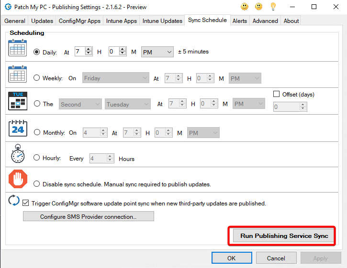The image size is (347, 268).
Task: Uncheck Trigger ConfigMgr software update point sync
Action: [x=26, y=203]
